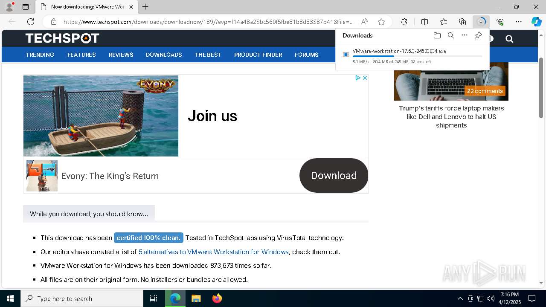Search downloads in Downloads panel
The width and height of the screenshot is (546, 307).
pos(451,35)
